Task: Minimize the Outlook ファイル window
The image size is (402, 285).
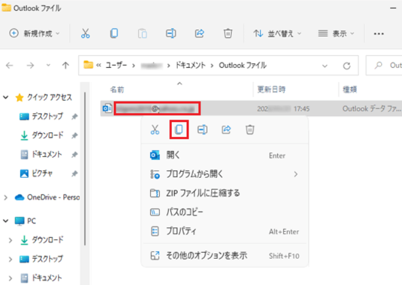Action: 393,8
